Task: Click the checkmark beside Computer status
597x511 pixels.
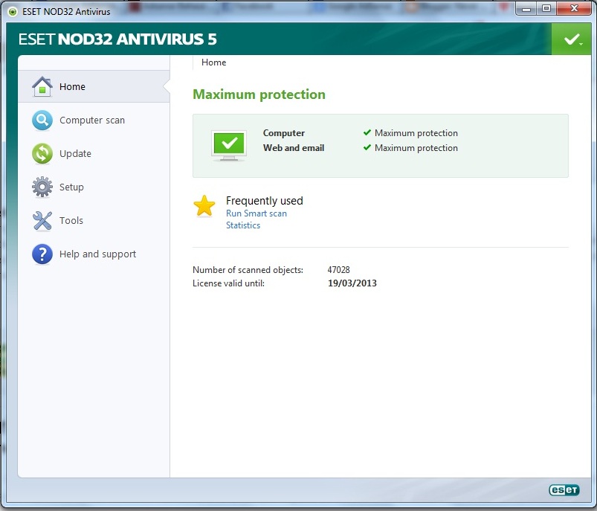Action: (367, 132)
